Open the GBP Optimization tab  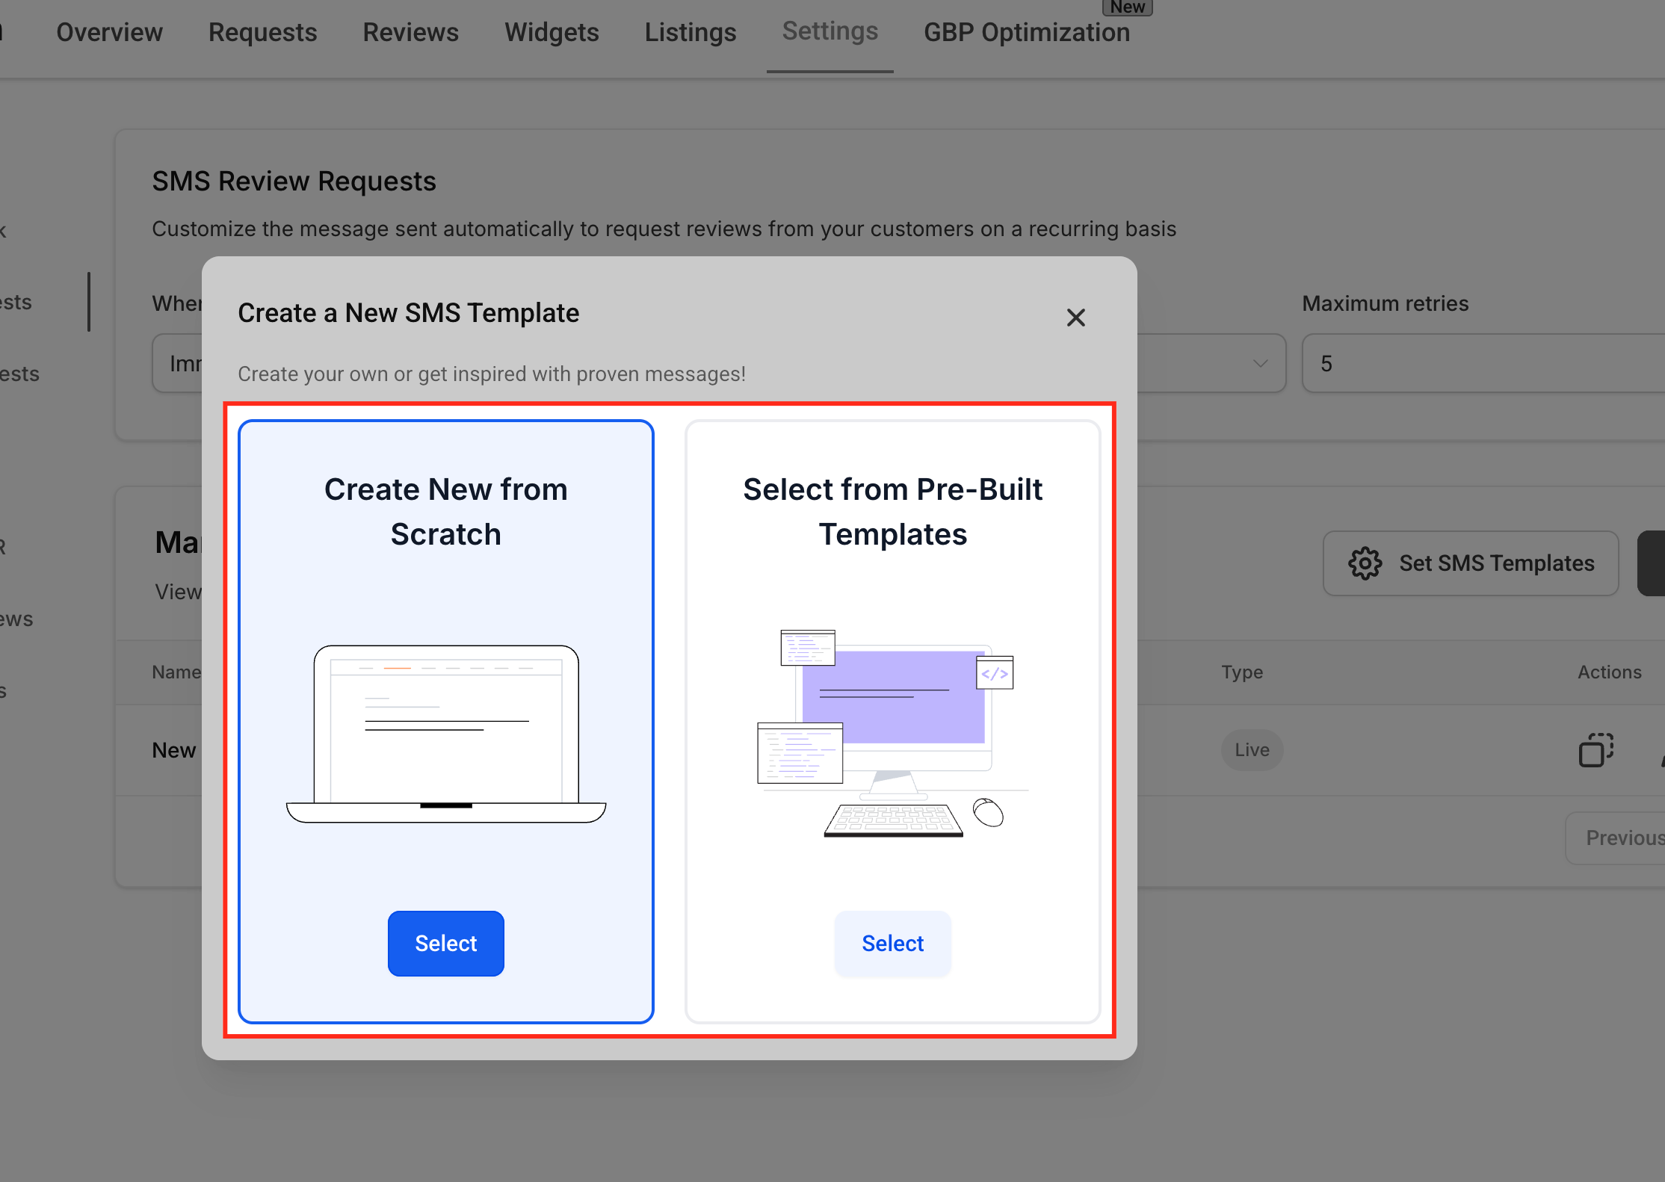[1025, 32]
